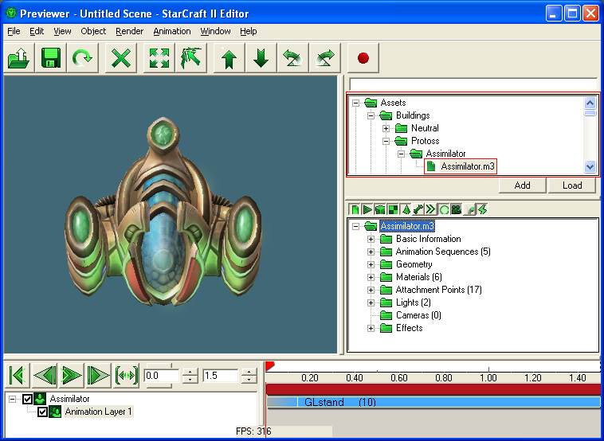The width and height of the screenshot is (604, 441).
Task: Click the open file folder toolbar icon
Action: tap(19, 58)
